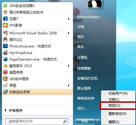The width and height of the screenshot is (136, 125).
Task: Click the user account picture
Action: pyautogui.click(x=95, y=4)
